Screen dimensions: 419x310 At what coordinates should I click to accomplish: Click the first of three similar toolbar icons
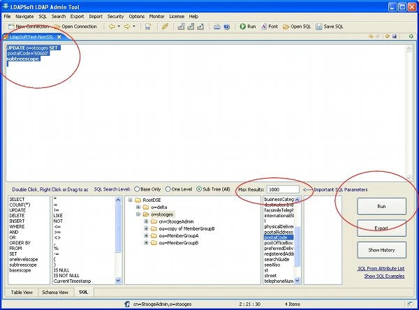coord(181,27)
